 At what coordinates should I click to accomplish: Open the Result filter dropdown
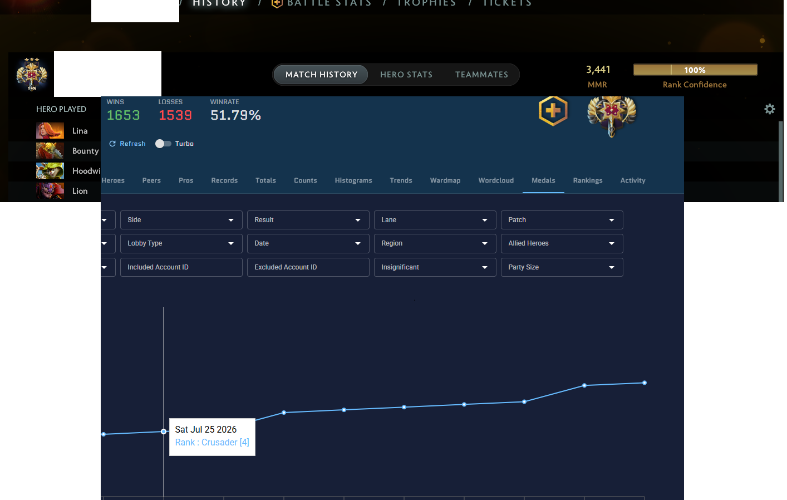tap(308, 220)
